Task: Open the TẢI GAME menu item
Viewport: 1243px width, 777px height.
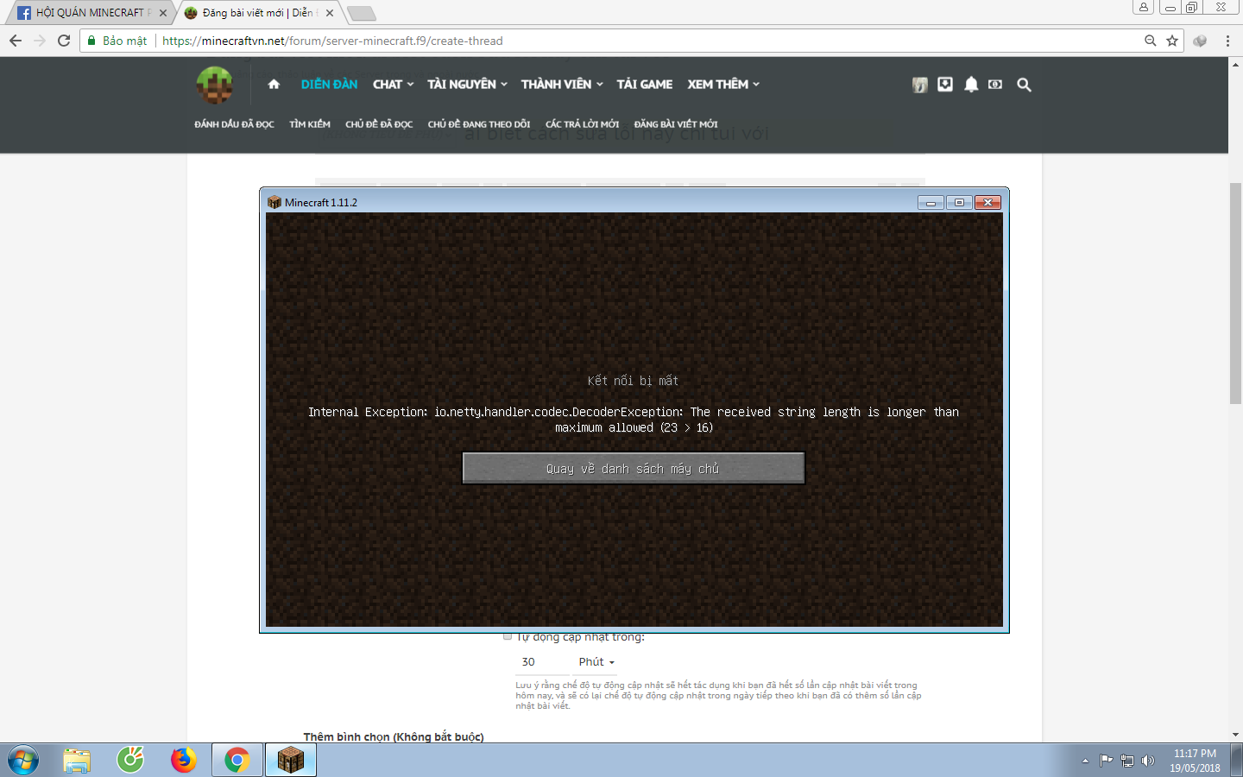Action: (645, 84)
